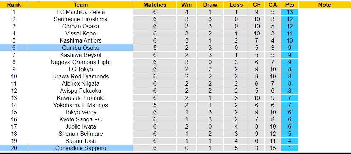Click the Rank column header

coord(14,5)
